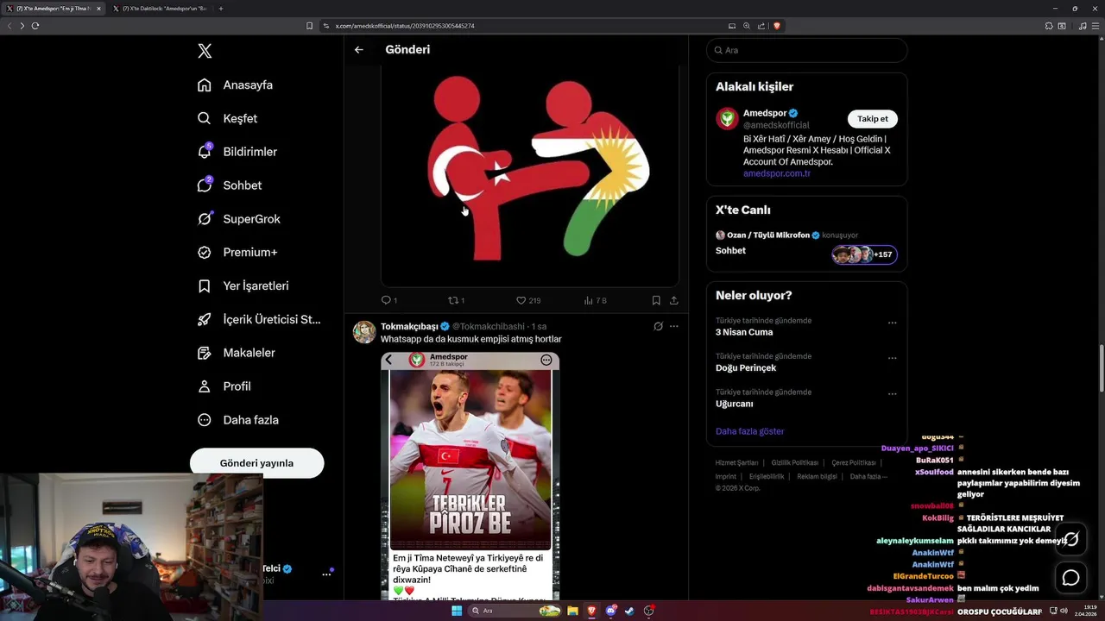Open options for the Uğurcanı trend
The height and width of the screenshot is (621, 1105).
click(x=893, y=395)
